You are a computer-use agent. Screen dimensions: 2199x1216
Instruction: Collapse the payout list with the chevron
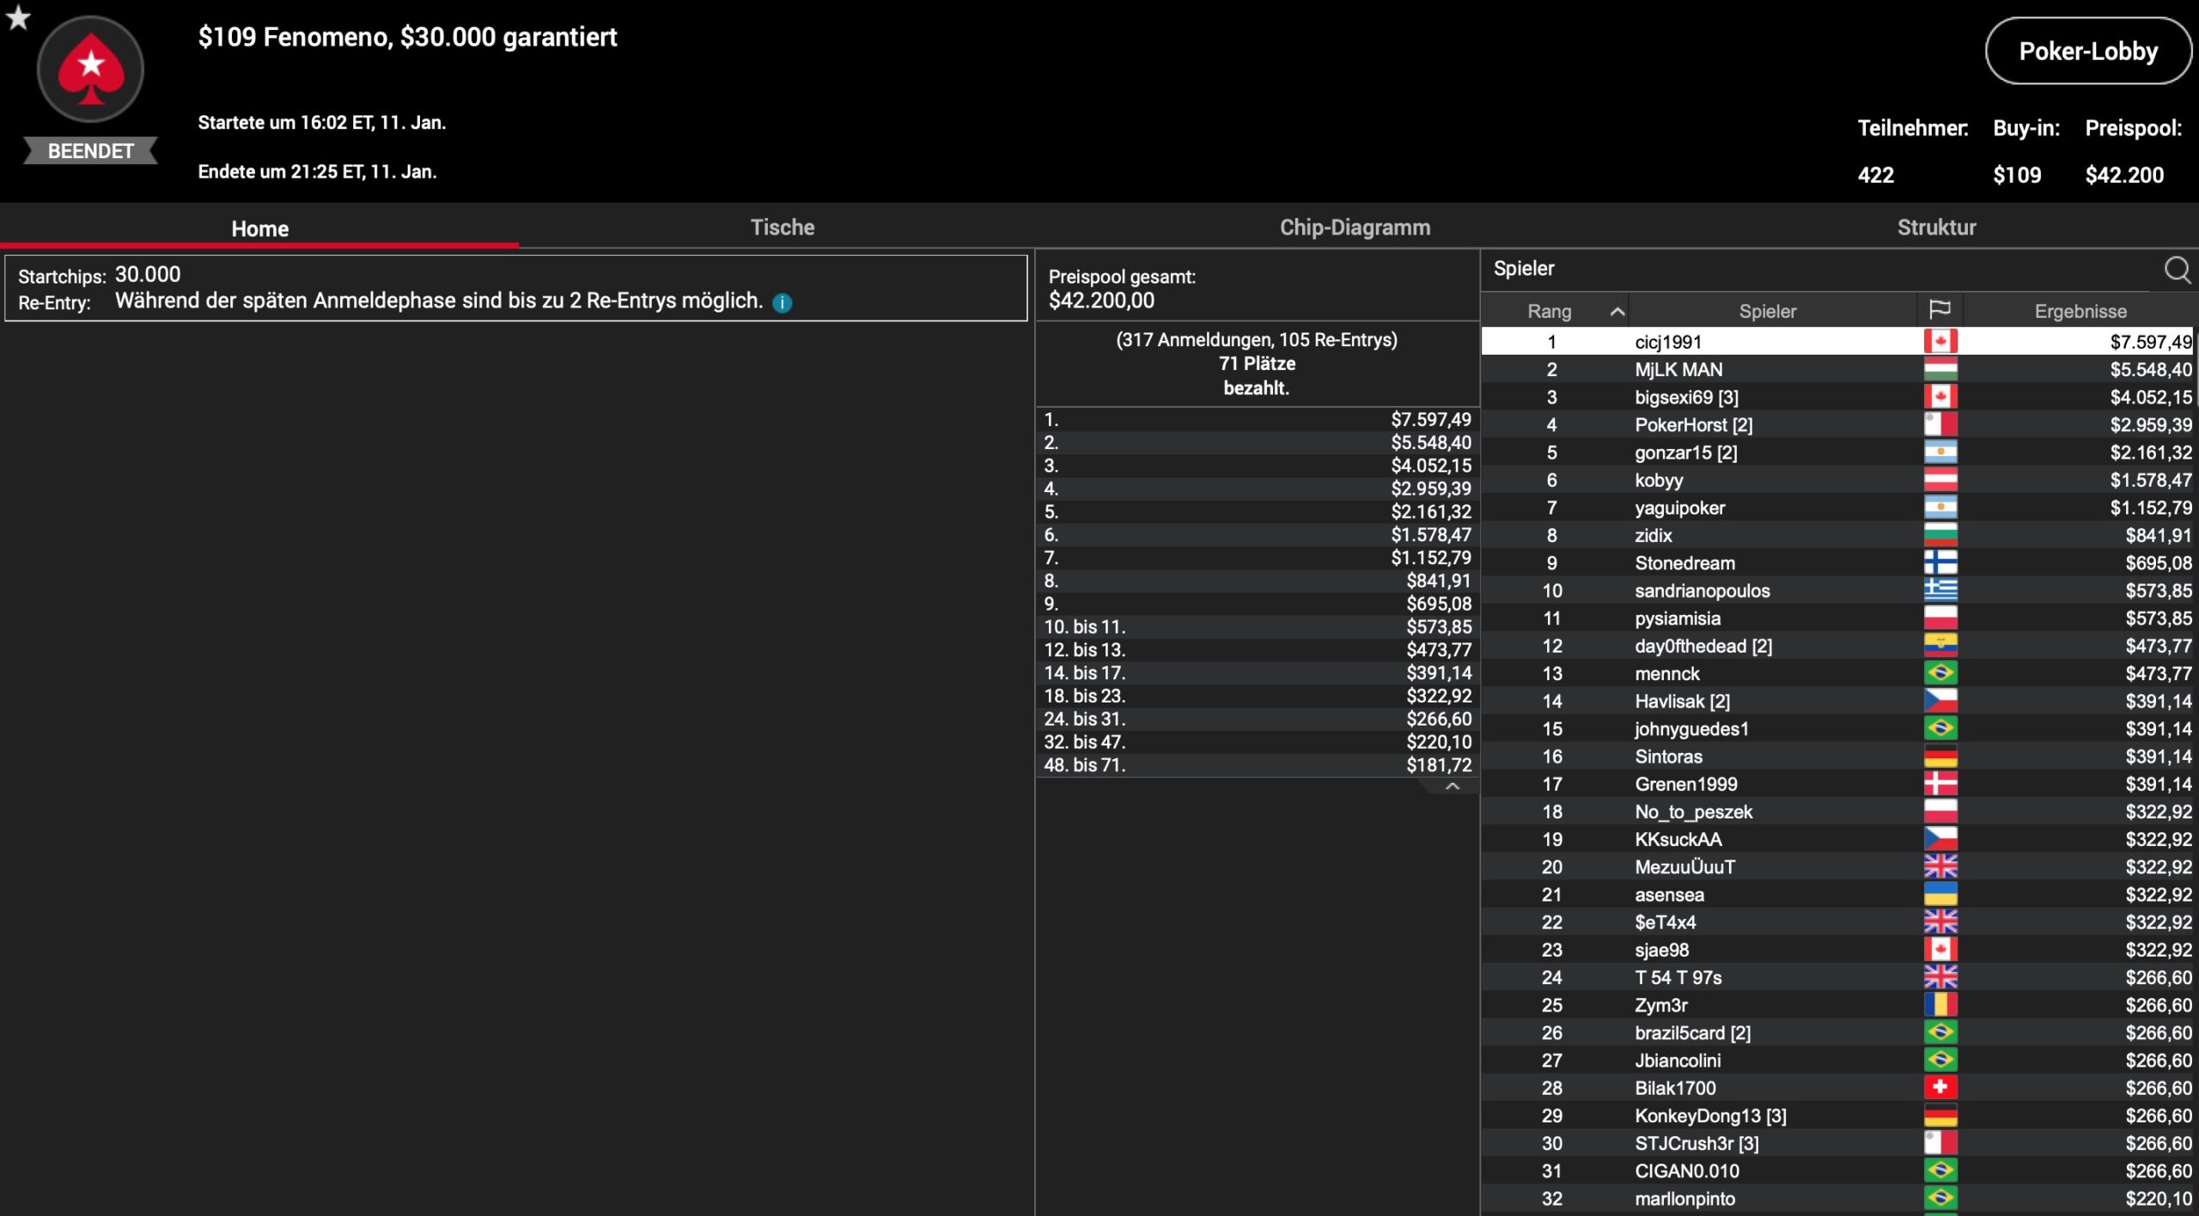point(1452,786)
